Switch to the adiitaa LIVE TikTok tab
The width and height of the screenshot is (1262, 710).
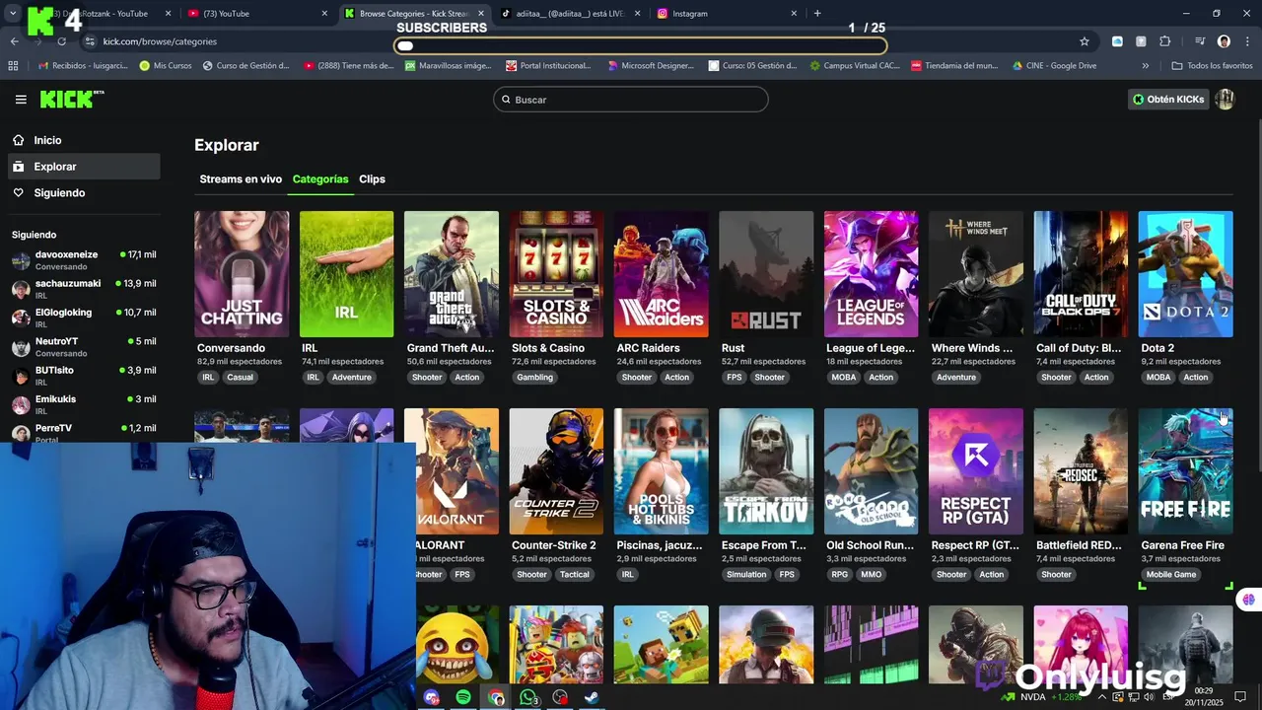pos(571,14)
